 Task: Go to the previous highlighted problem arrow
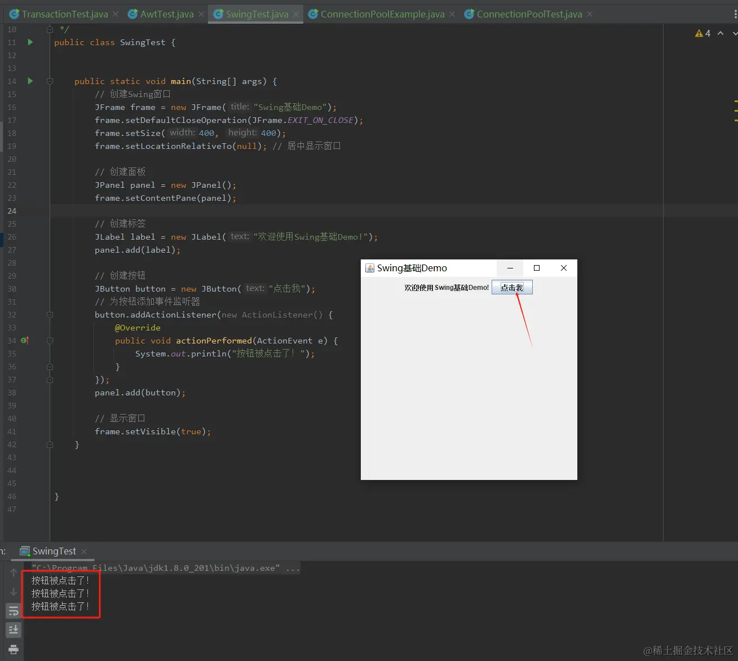pyautogui.click(x=721, y=33)
